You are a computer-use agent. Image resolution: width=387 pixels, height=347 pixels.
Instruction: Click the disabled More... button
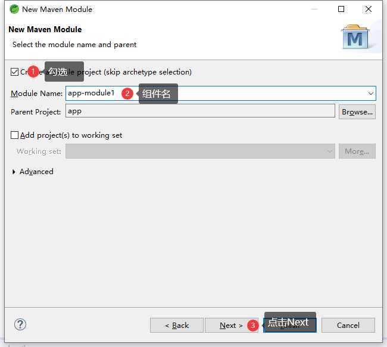[x=357, y=151]
